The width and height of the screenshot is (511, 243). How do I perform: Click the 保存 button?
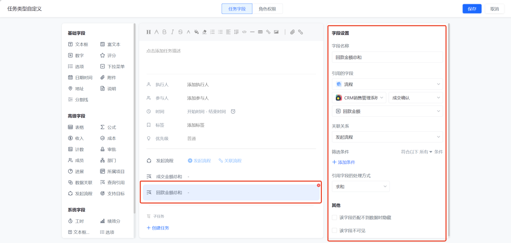[x=472, y=9]
